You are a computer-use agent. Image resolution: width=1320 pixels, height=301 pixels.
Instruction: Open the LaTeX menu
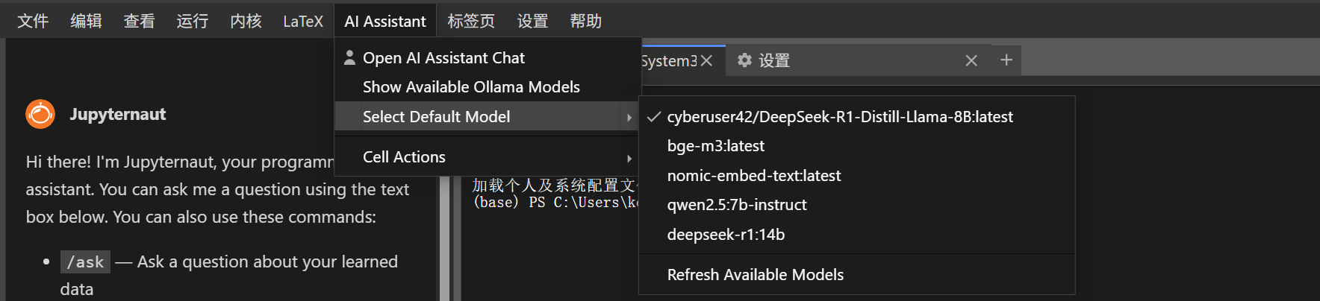[x=303, y=21]
